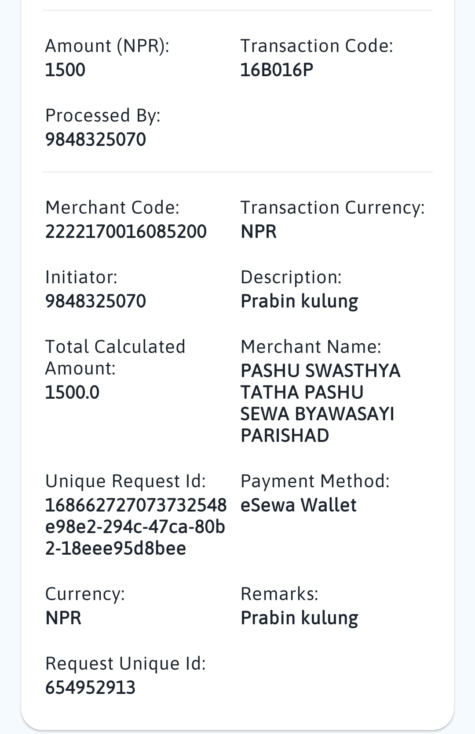Click the Transaction Code label

click(x=317, y=46)
